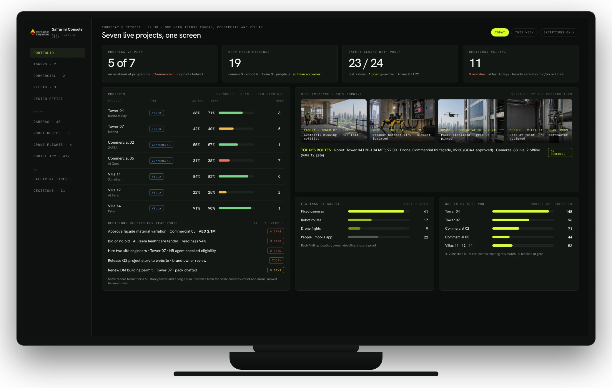Open the Robot Tower 04 L32 thumbnail

click(x=402, y=121)
